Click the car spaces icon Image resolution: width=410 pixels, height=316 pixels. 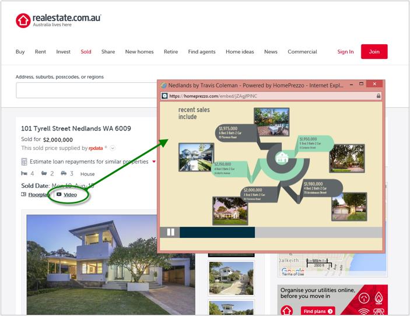pos(64,173)
